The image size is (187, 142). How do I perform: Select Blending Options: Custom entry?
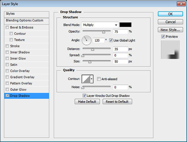(26, 21)
